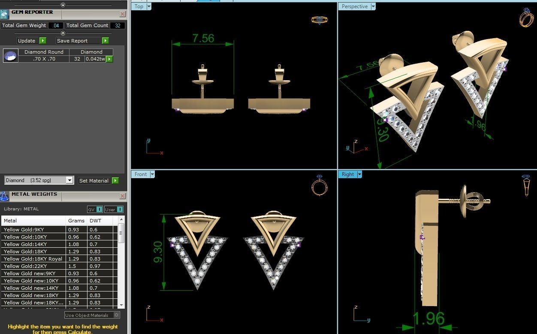Click the Perspective viewport label

tap(355, 6)
